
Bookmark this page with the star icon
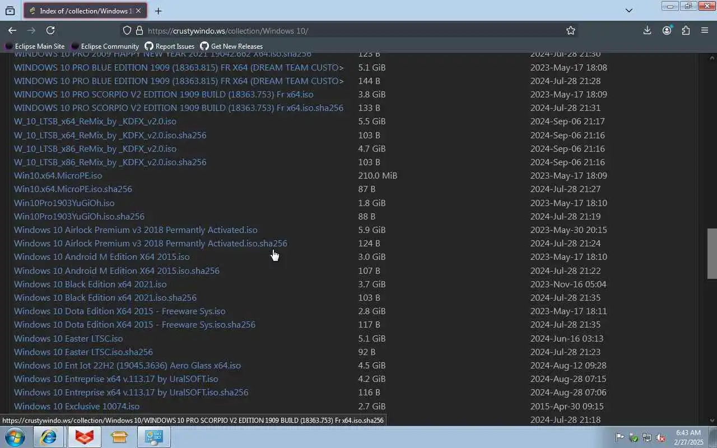tap(570, 31)
